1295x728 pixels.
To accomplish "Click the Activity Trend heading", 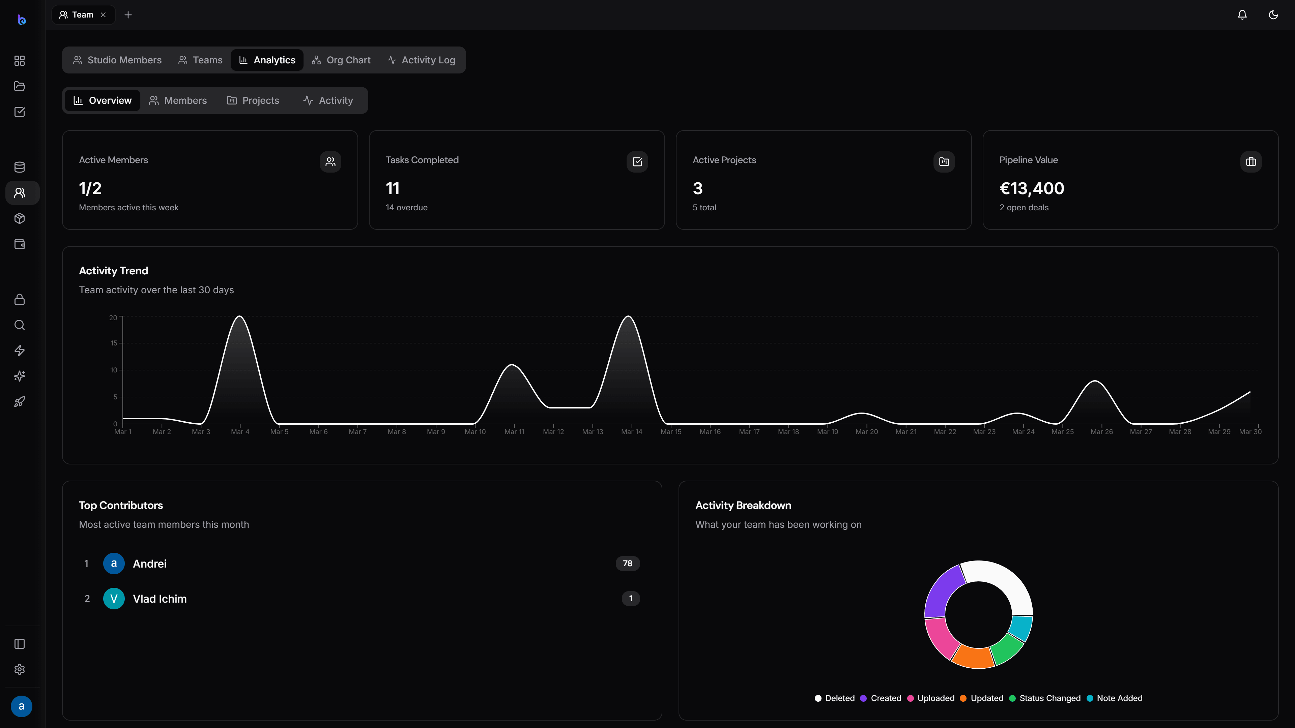I will click(x=114, y=271).
